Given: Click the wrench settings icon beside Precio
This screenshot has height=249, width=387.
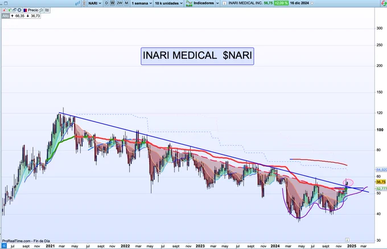Looking at the screenshot, I should point(41,10).
